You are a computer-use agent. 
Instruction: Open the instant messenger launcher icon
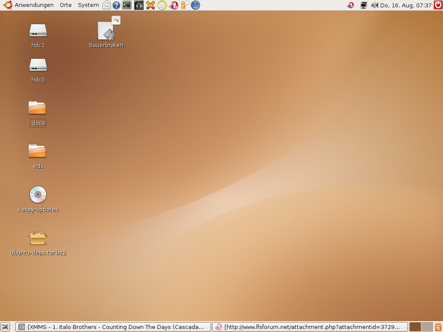[x=185, y=5]
